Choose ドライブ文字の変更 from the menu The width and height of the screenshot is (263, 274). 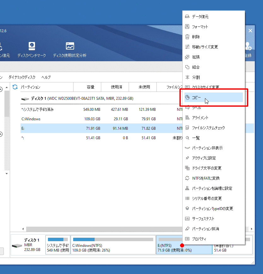tap(207, 168)
